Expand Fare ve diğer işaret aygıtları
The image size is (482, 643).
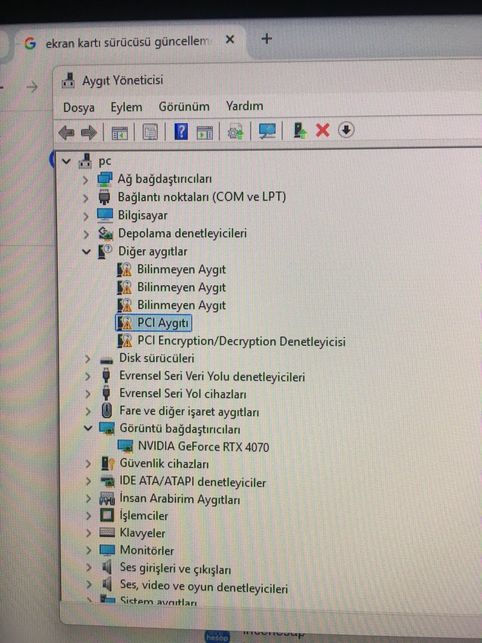87,411
